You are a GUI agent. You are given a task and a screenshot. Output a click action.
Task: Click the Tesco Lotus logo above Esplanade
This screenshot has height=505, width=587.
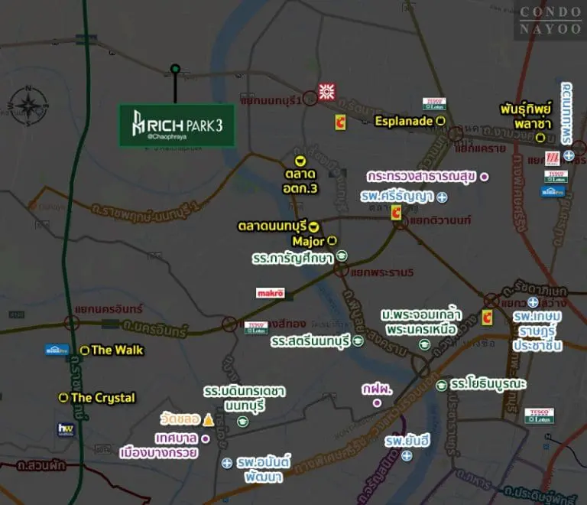pyautogui.click(x=434, y=104)
